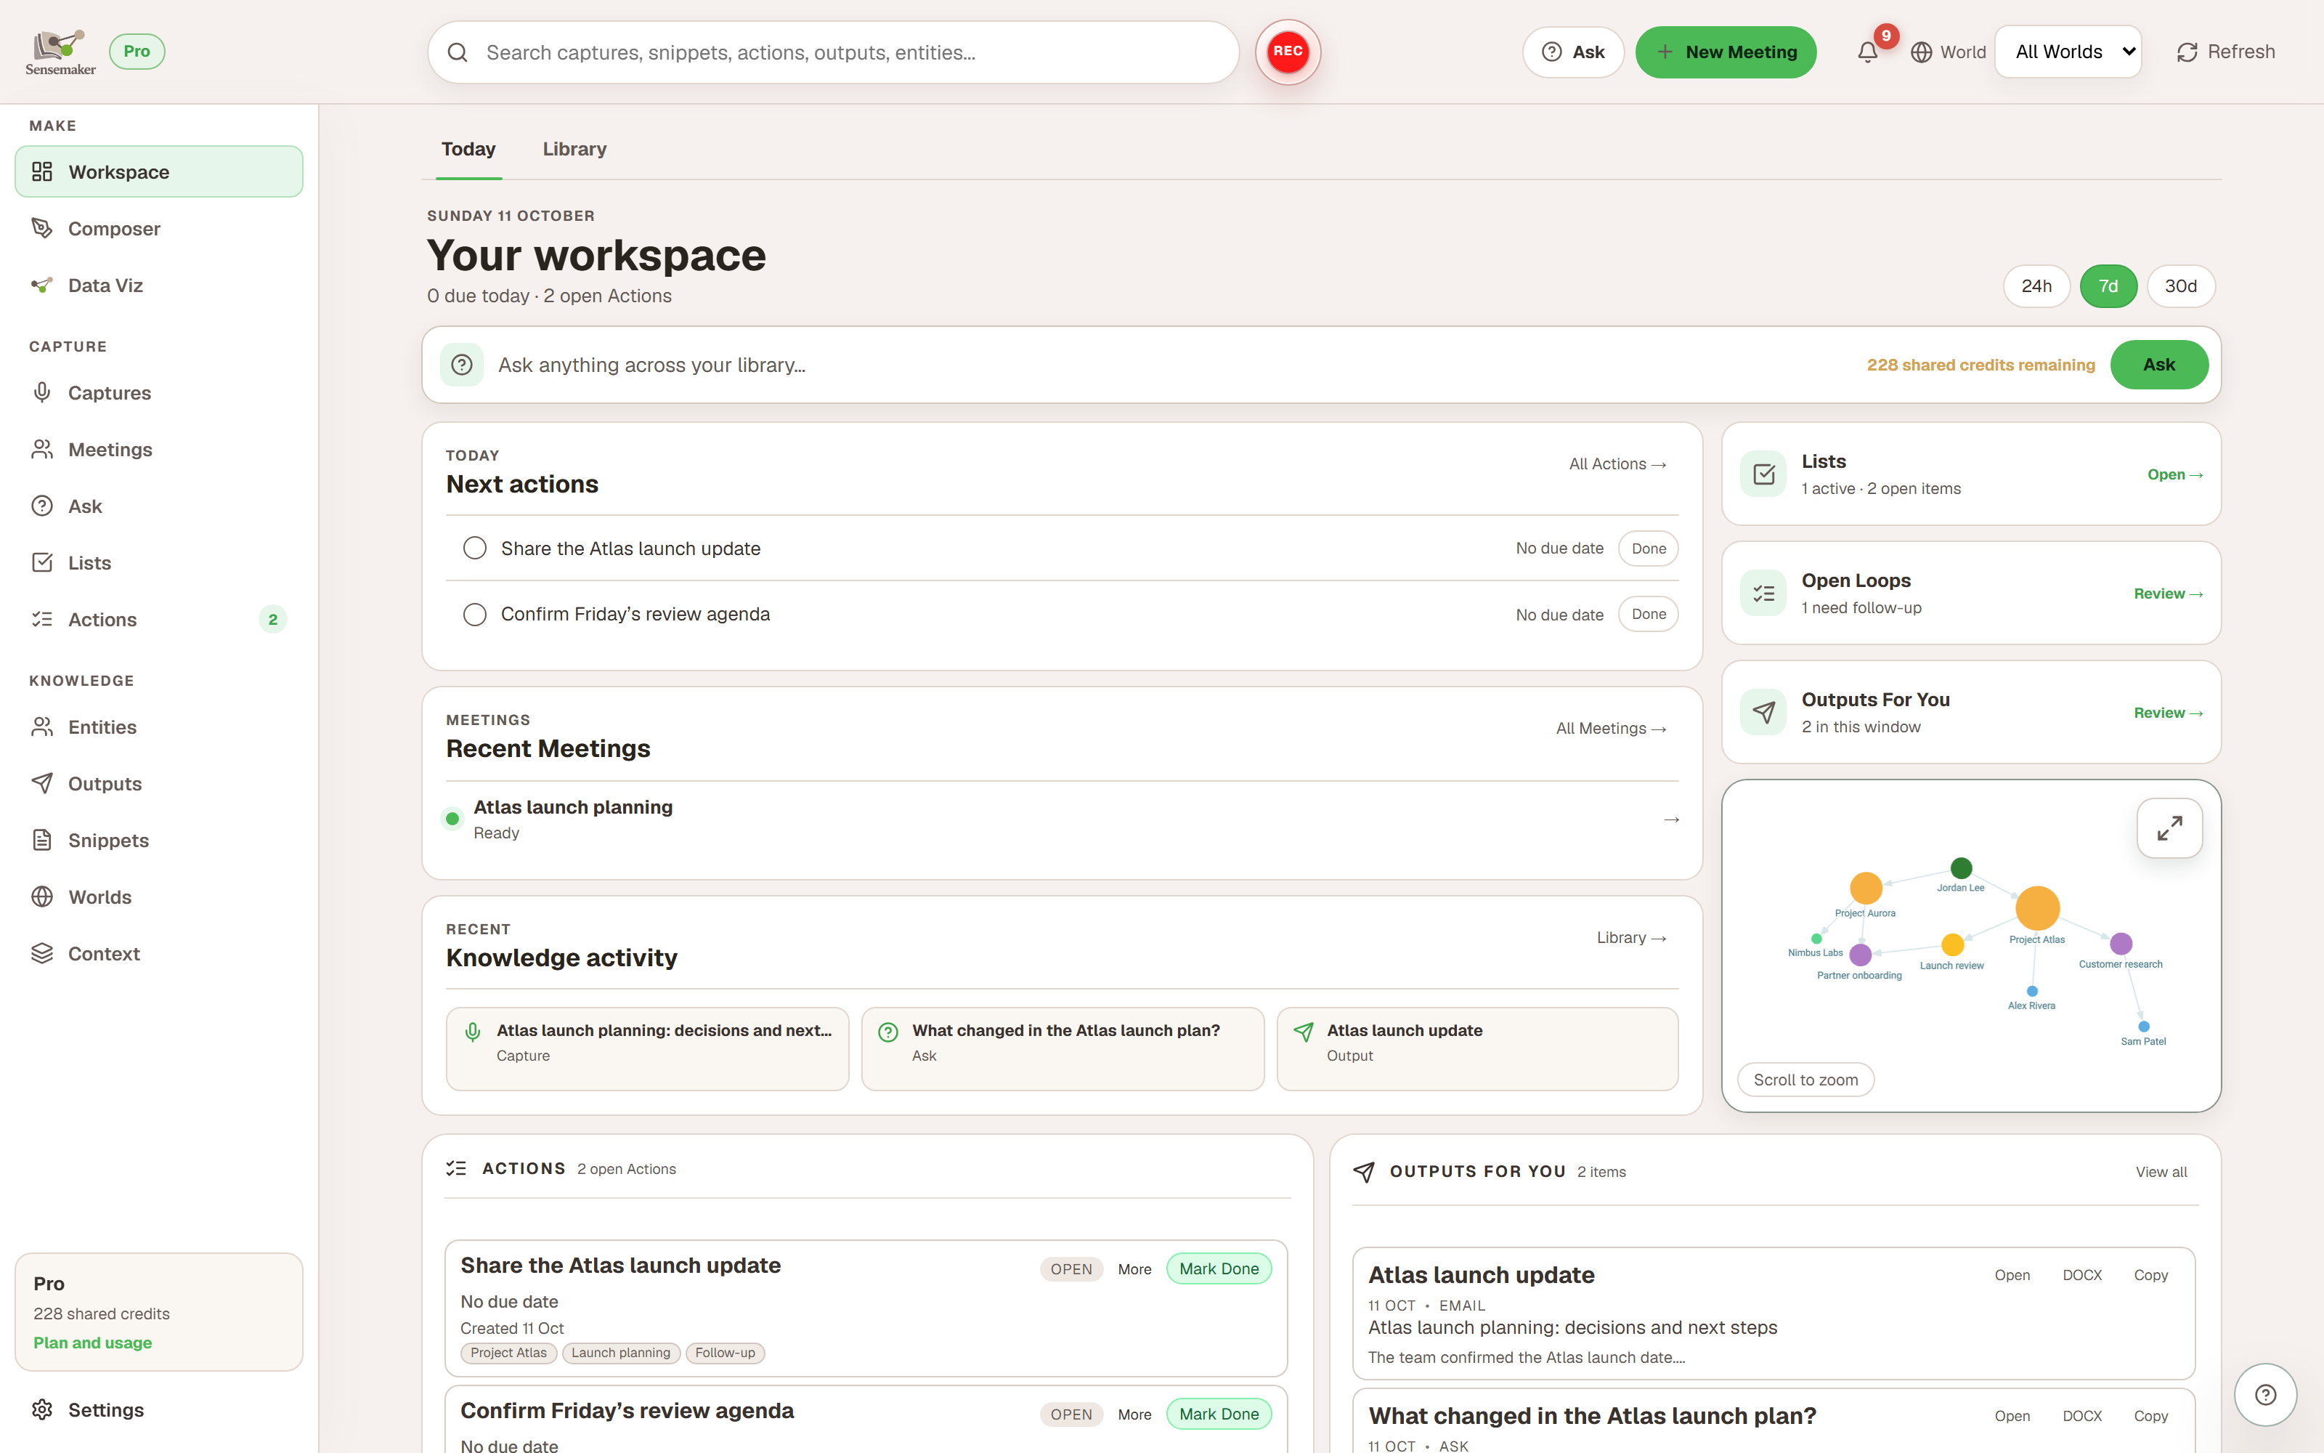Open Snippets in sidebar
The image size is (2324, 1453).
pyautogui.click(x=158, y=840)
